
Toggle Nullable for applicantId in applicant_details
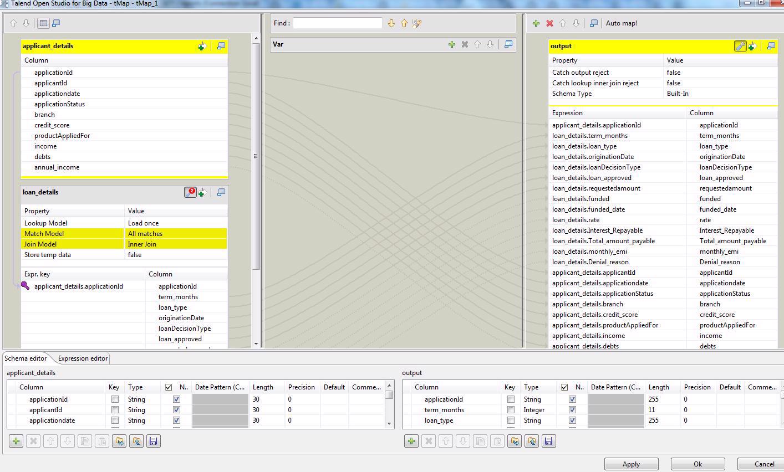(176, 409)
